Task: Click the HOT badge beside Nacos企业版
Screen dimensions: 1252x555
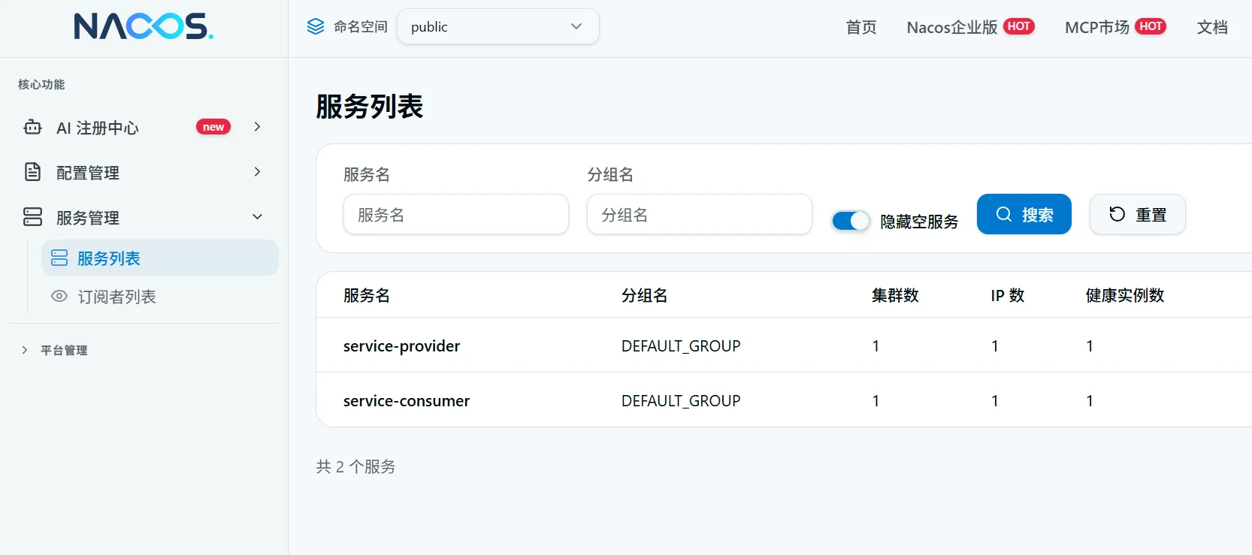Action: 1019,26
